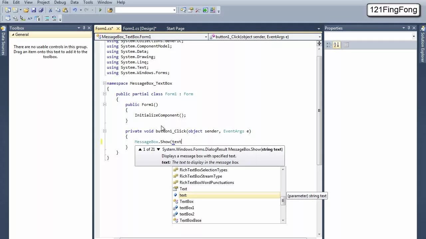426x239 pixels.
Task: Open the solution configurations combo box
Action: [145, 10]
